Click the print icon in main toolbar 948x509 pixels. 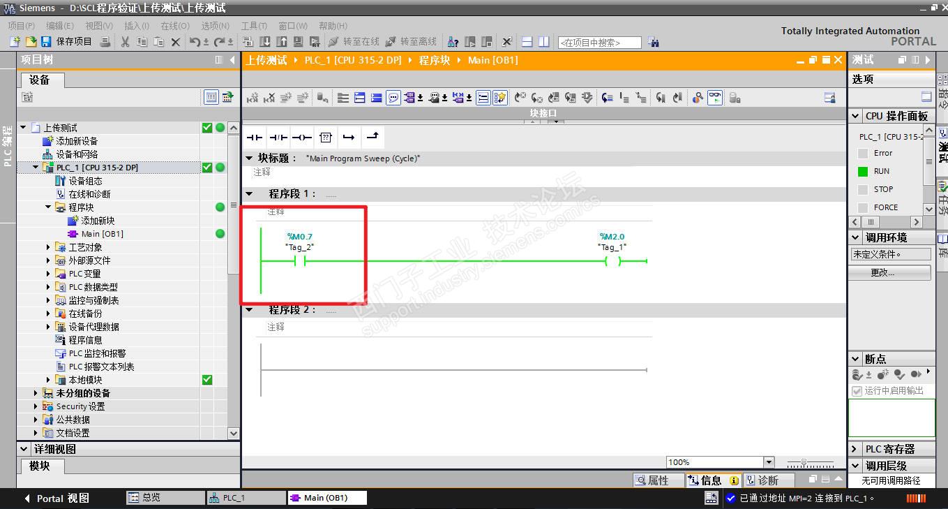coord(105,42)
